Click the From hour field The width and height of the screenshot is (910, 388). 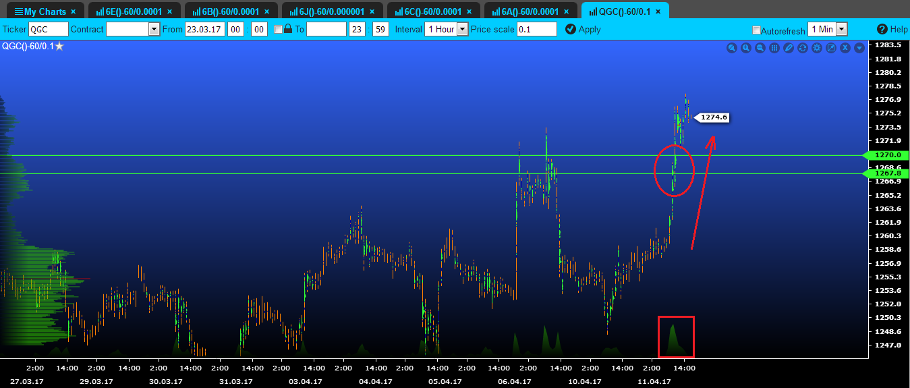pyautogui.click(x=236, y=29)
